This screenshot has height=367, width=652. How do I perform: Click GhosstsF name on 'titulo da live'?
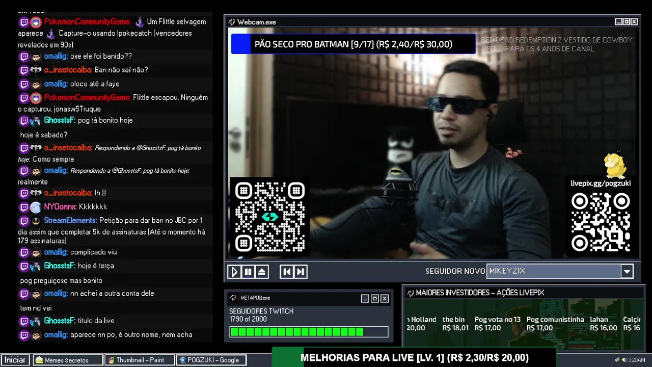coord(60,321)
